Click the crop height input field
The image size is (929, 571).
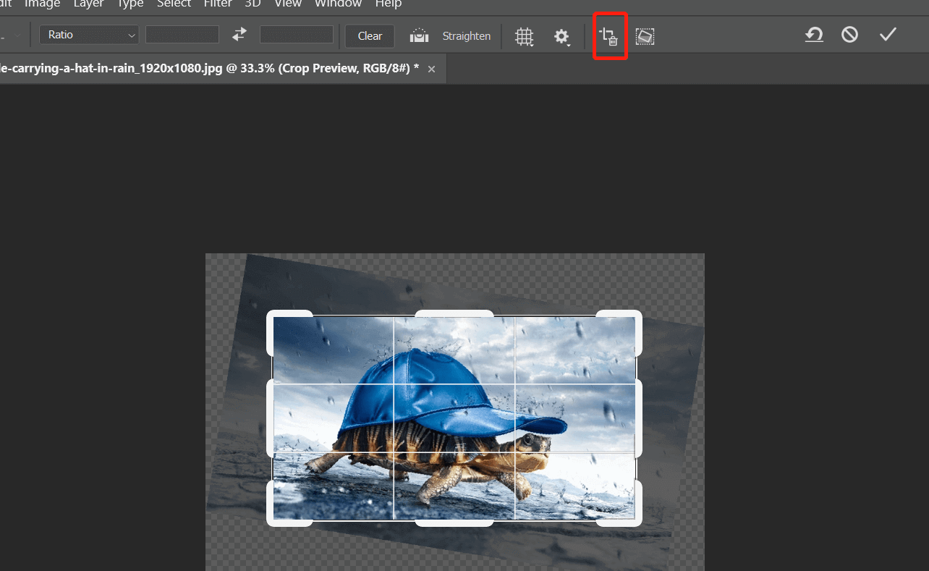(297, 35)
